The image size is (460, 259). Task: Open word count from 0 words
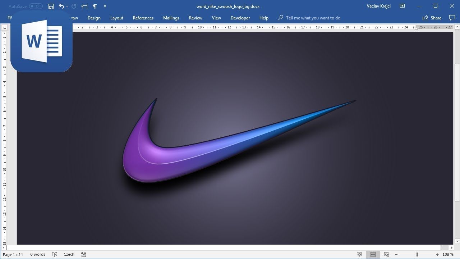point(38,254)
